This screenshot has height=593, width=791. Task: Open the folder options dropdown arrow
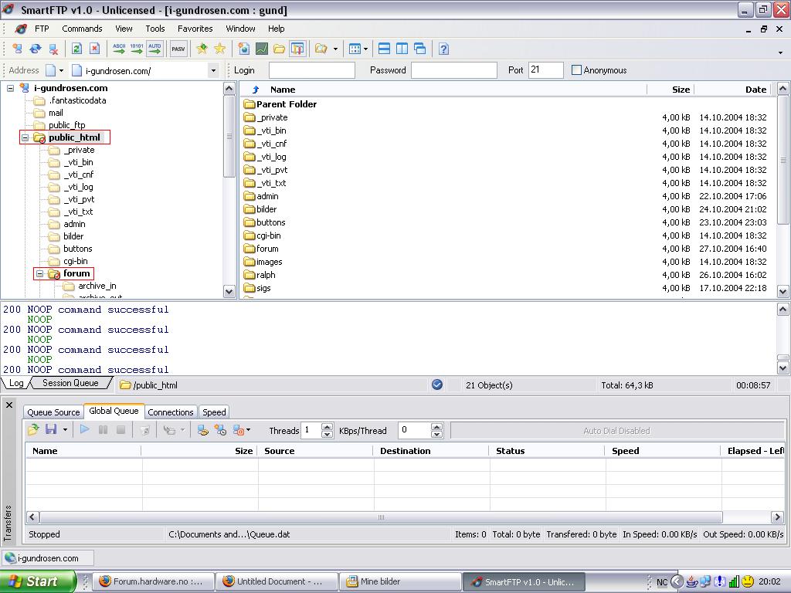(335, 49)
